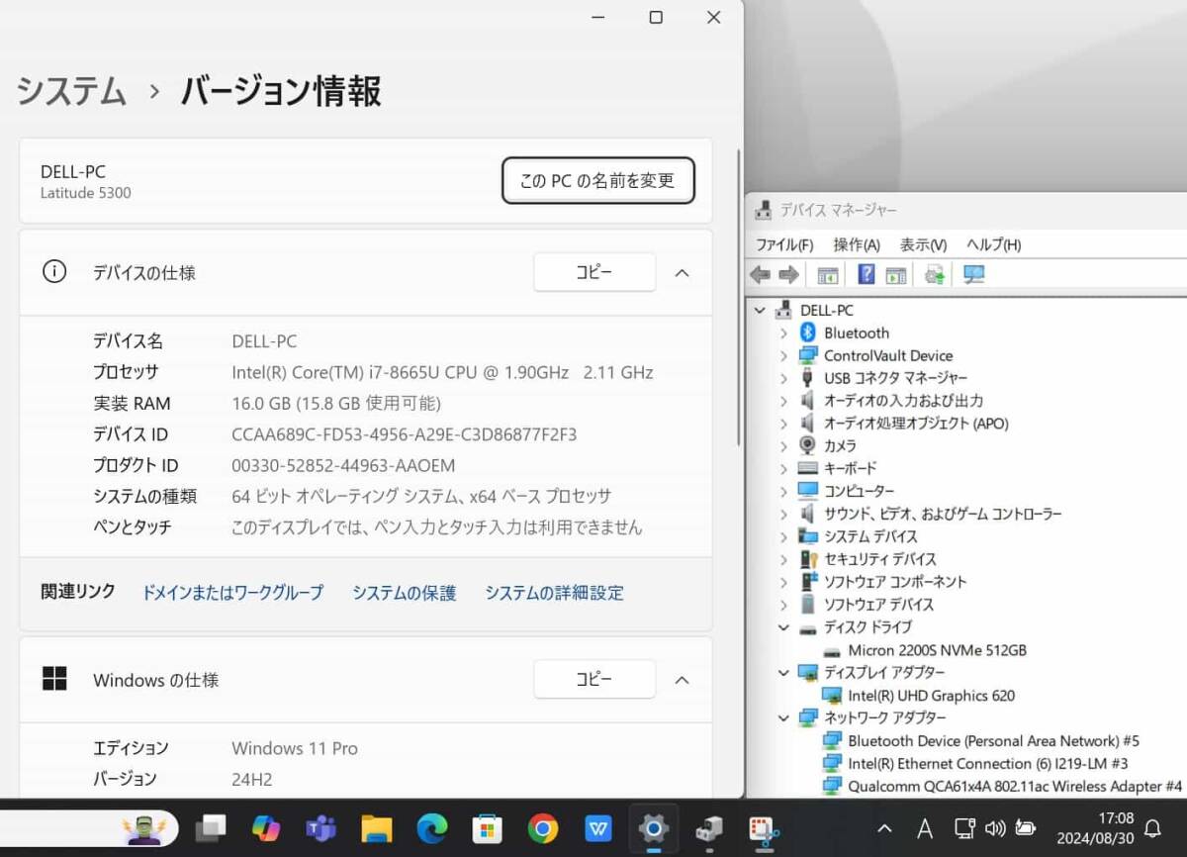Select オーディオ処理オブジェクト (APO) in device tree
This screenshot has height=857, width=1187.
[x=916, y=423]
